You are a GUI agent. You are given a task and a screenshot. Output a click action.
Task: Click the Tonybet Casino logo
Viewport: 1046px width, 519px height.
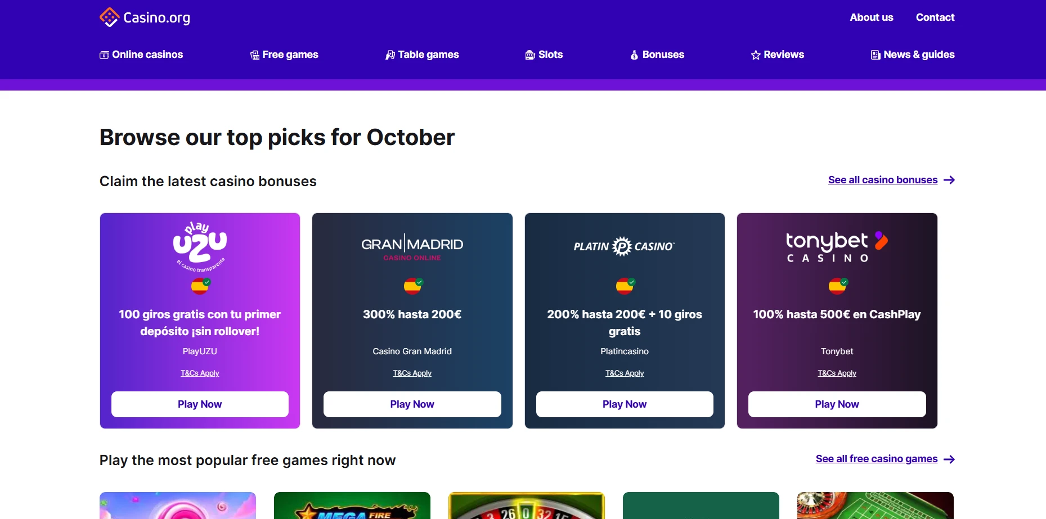click(x=837, y=246)
